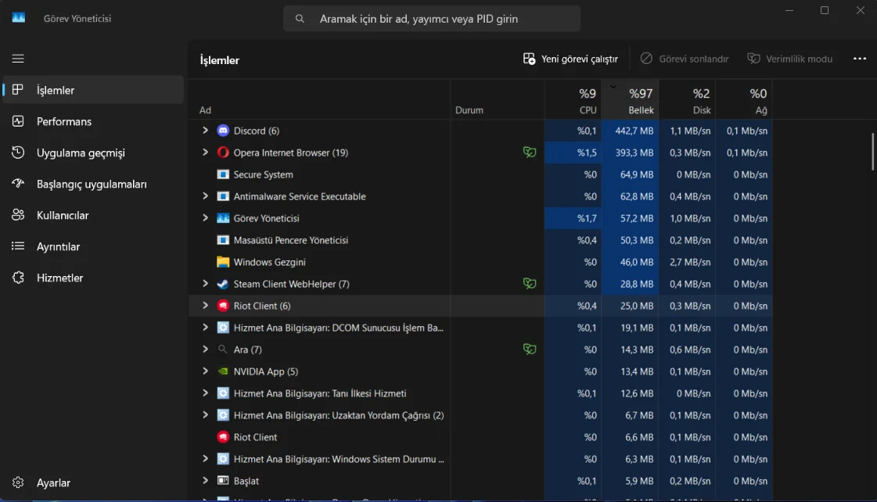The width and height of the screenshot is (877, 502).
Task: Select Görev Yöneticisi's %1,7 CPU value
Action: pos(587,219)
